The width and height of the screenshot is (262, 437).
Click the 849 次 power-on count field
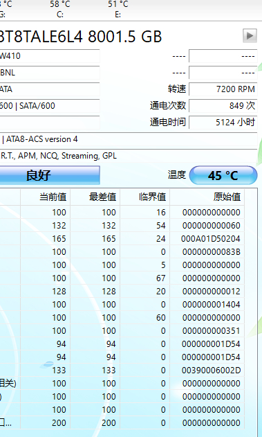[x=223, y=106]
